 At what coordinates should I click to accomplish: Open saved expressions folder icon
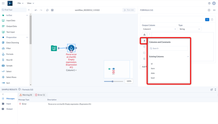point(144,53)
